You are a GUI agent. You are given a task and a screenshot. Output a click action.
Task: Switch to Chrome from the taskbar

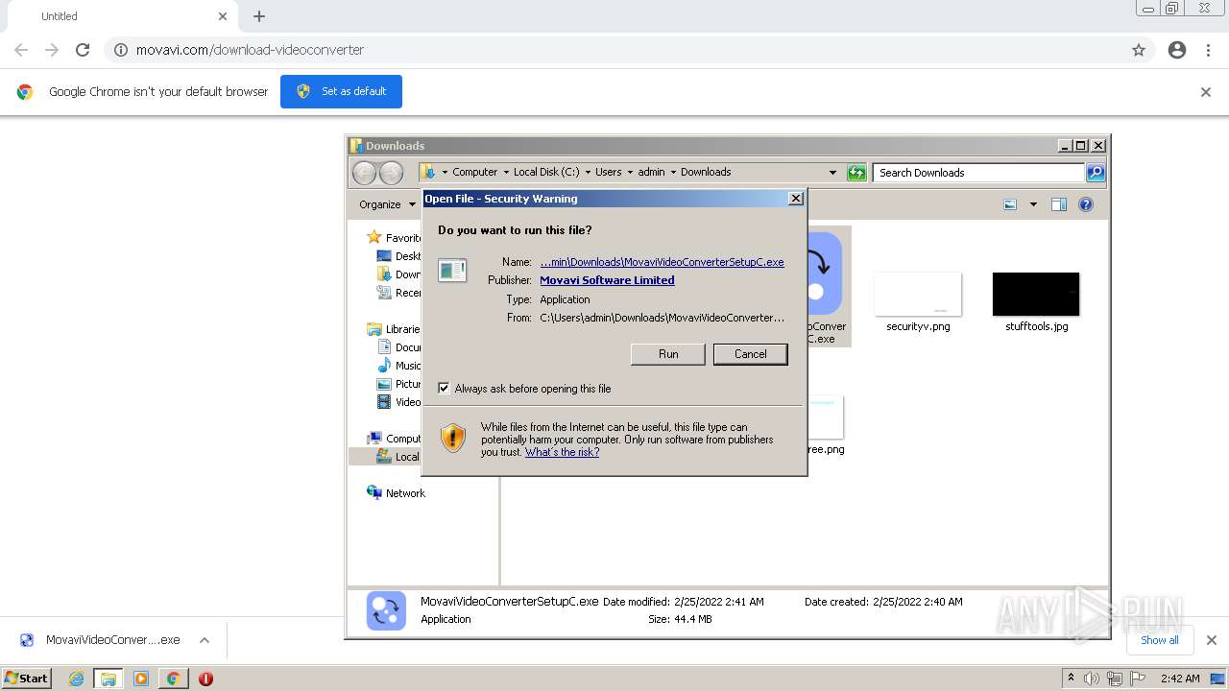(173, 679)
